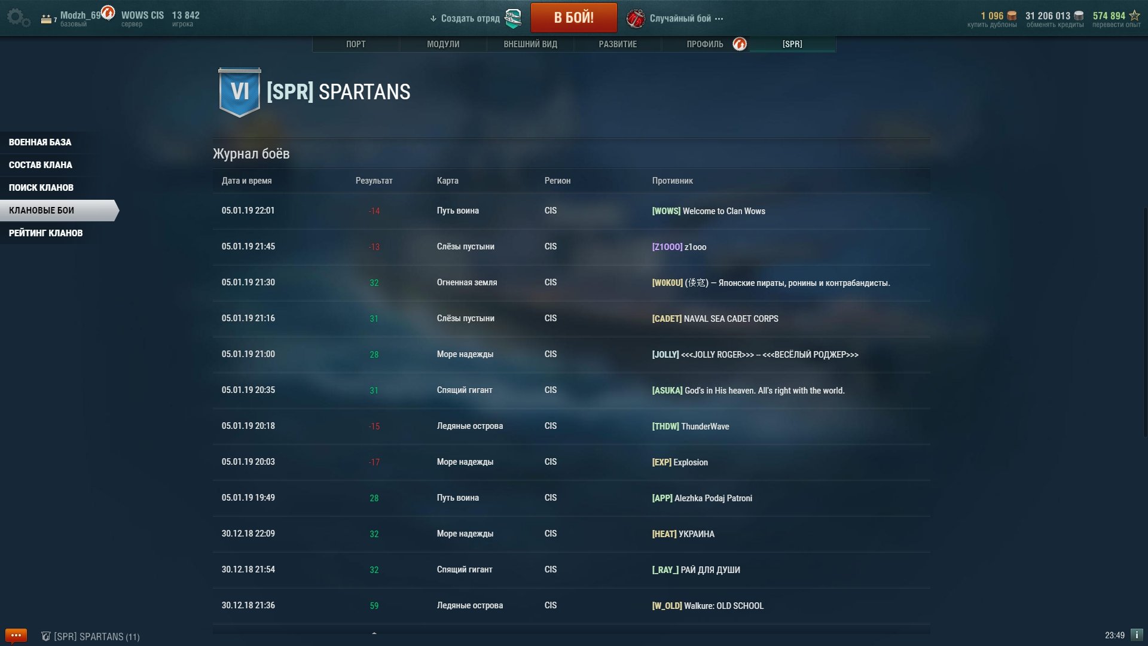
Task: Click opponent [_RAY_] РАЙ ДЛЯ ДУШИ
Action: pos(696,570)
